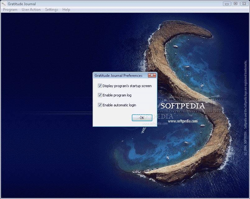
Task: Close the Gratitude Journal Preferences dialog
Action: (152, 75)
